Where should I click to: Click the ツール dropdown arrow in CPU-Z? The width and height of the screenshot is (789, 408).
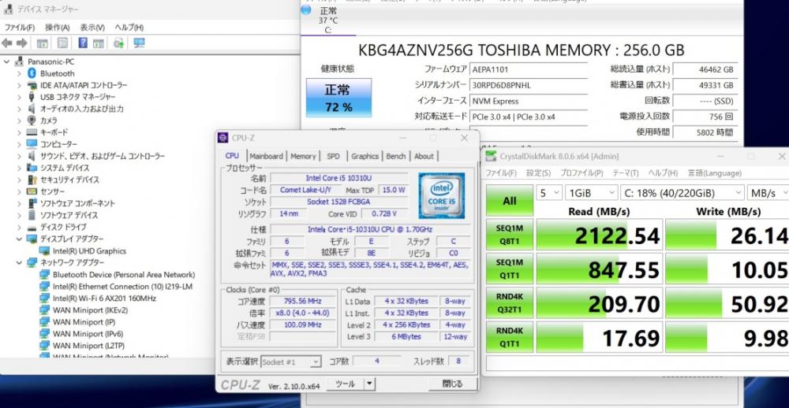(369, 384)
